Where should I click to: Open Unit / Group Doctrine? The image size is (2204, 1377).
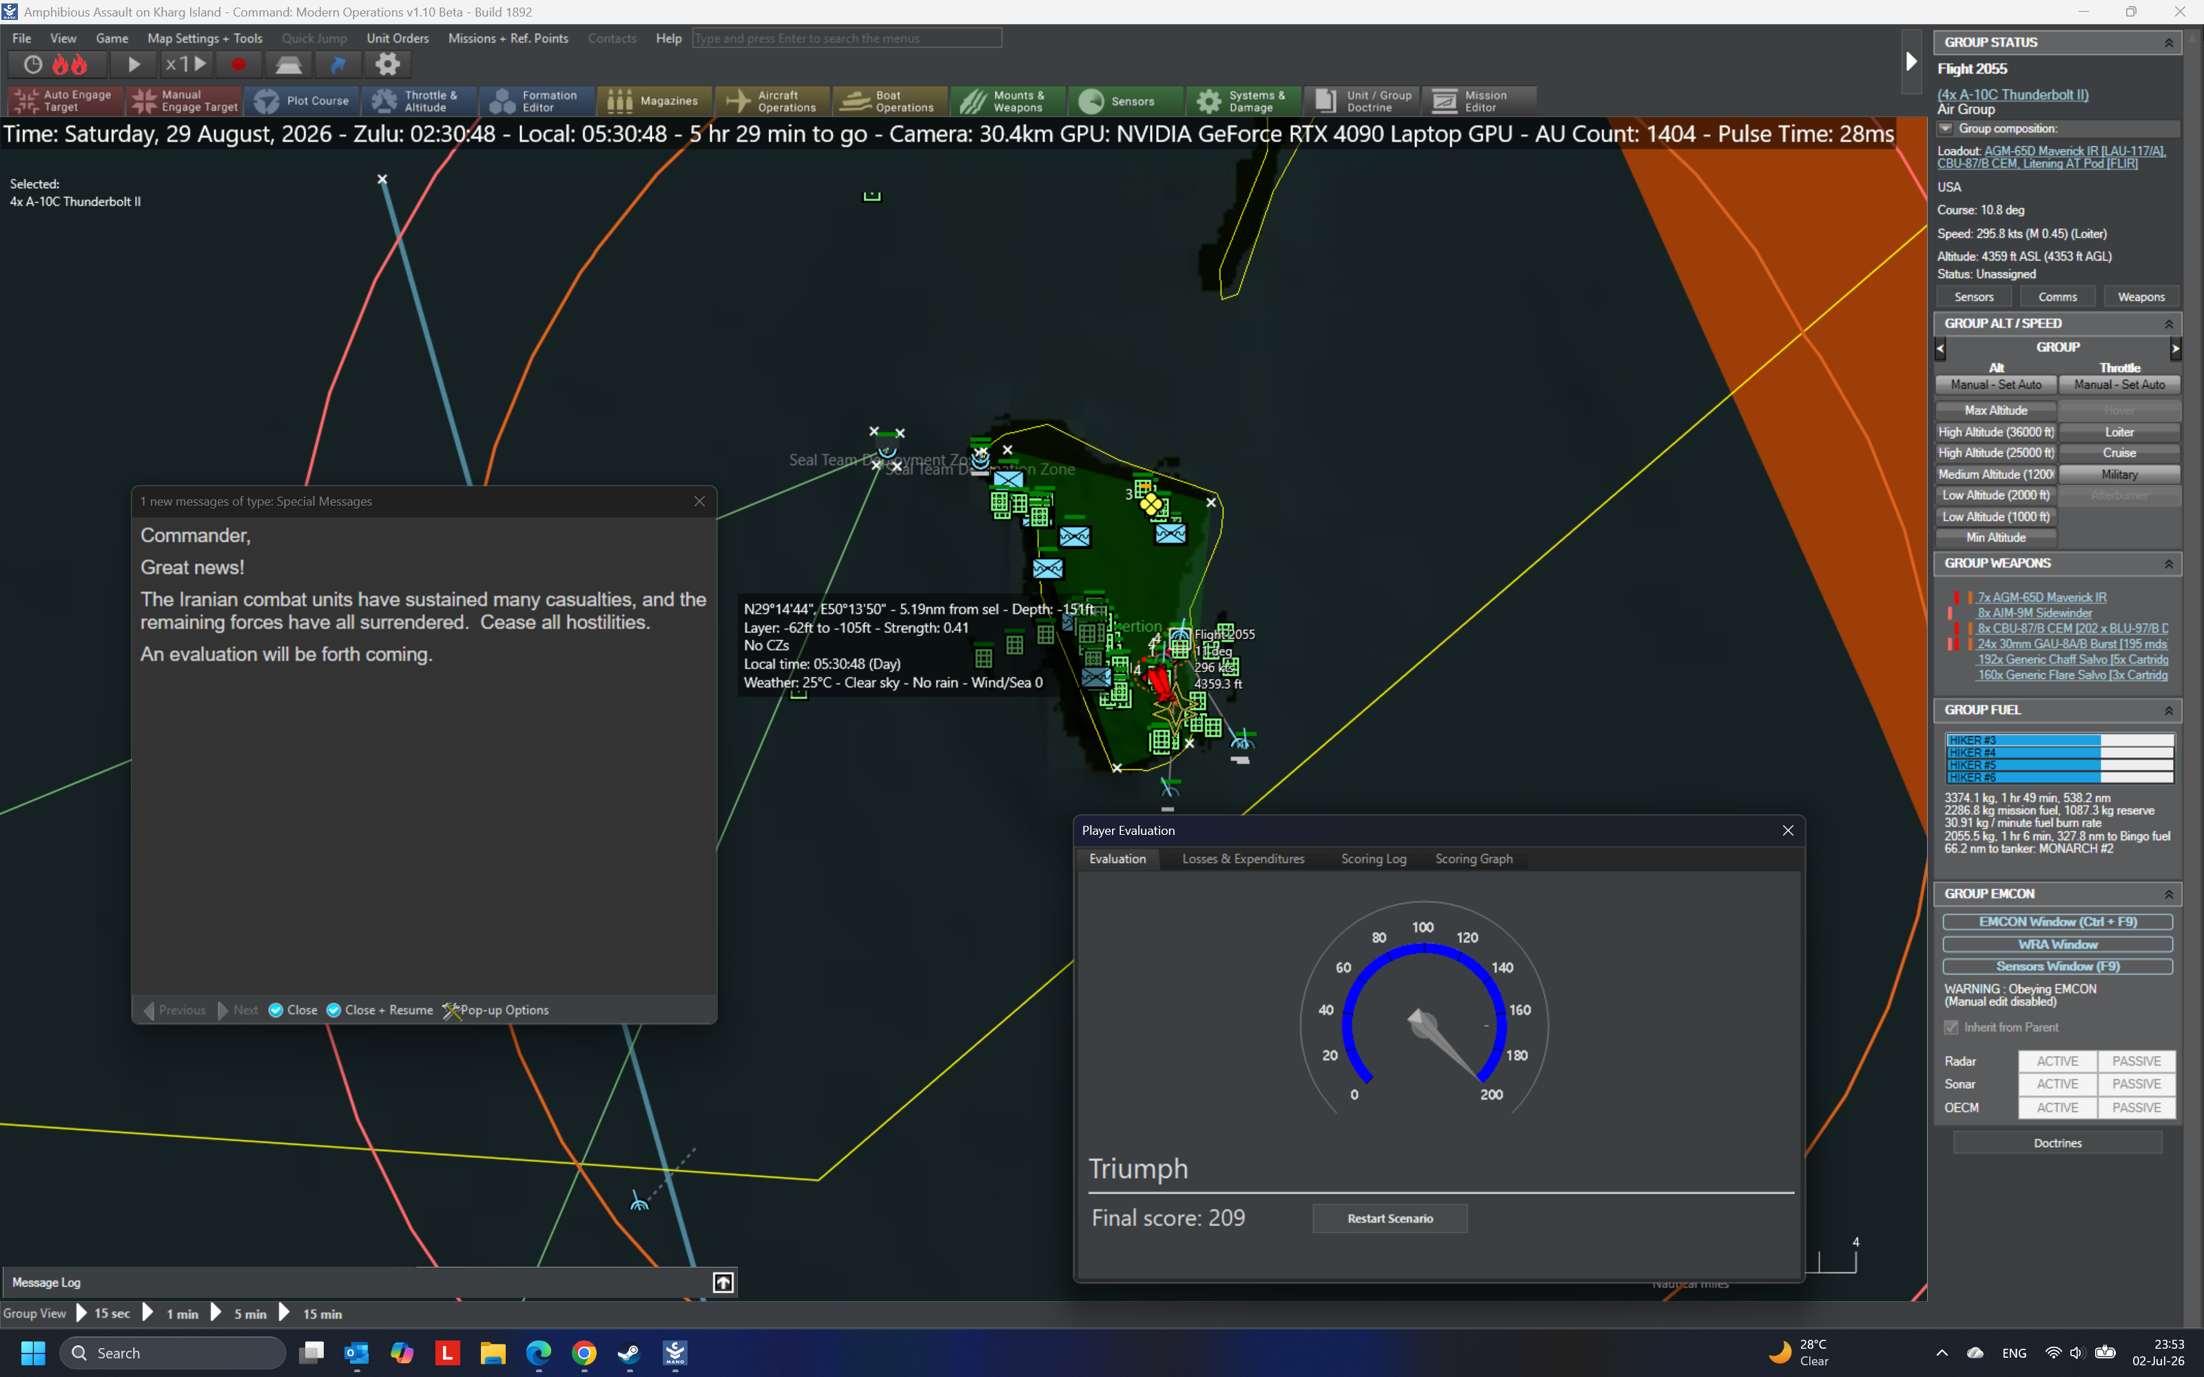coord(1361,101)
